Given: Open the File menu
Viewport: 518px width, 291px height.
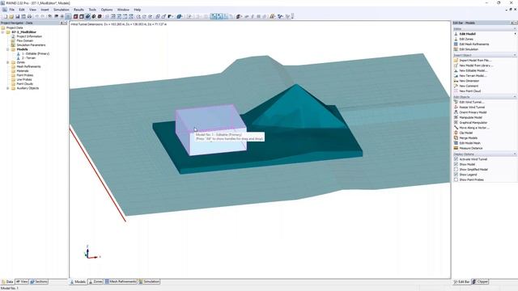Looking at the screenshot, I should tap(11, 10).
